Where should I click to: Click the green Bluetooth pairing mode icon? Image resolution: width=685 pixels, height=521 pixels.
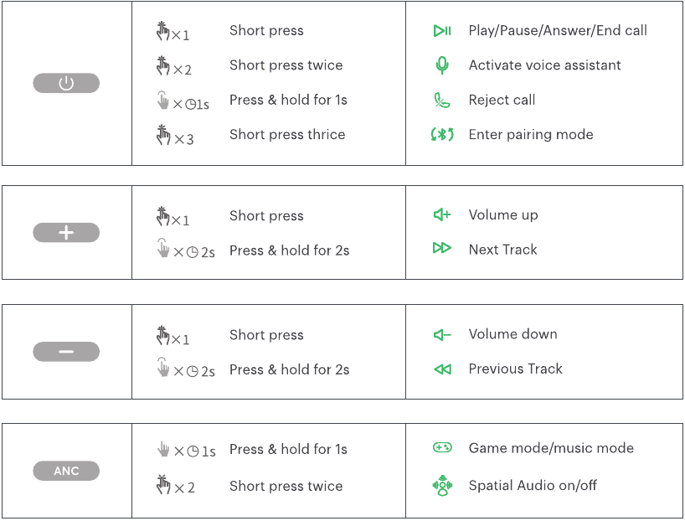tap(442, 134)
